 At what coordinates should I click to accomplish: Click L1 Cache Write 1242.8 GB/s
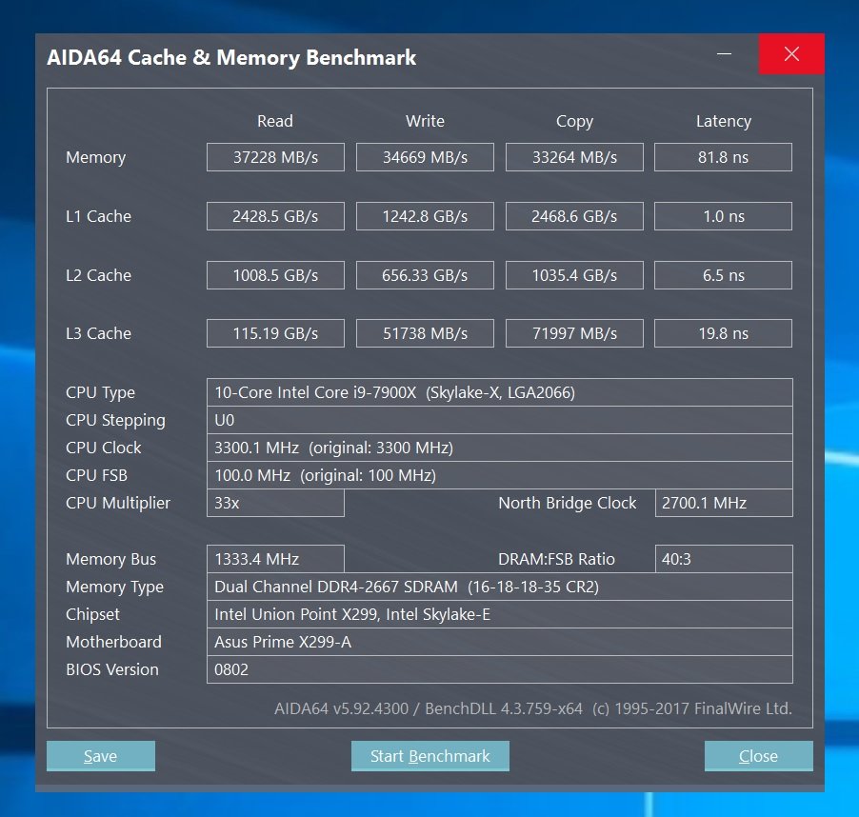coord(425,216)
